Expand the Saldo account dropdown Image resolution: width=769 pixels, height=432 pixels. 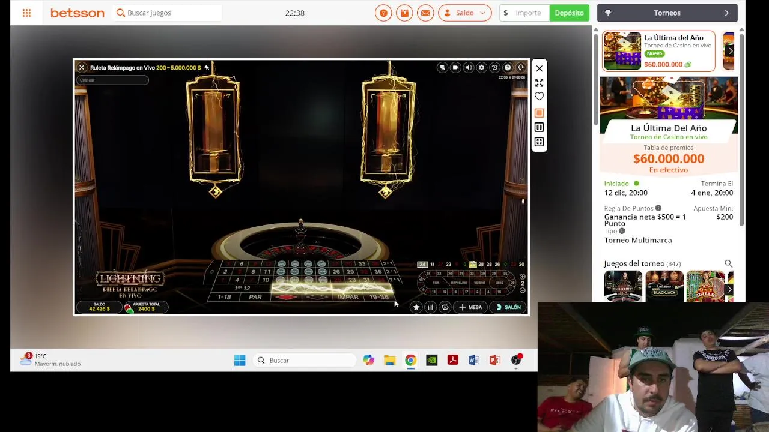tap(465, 13)
